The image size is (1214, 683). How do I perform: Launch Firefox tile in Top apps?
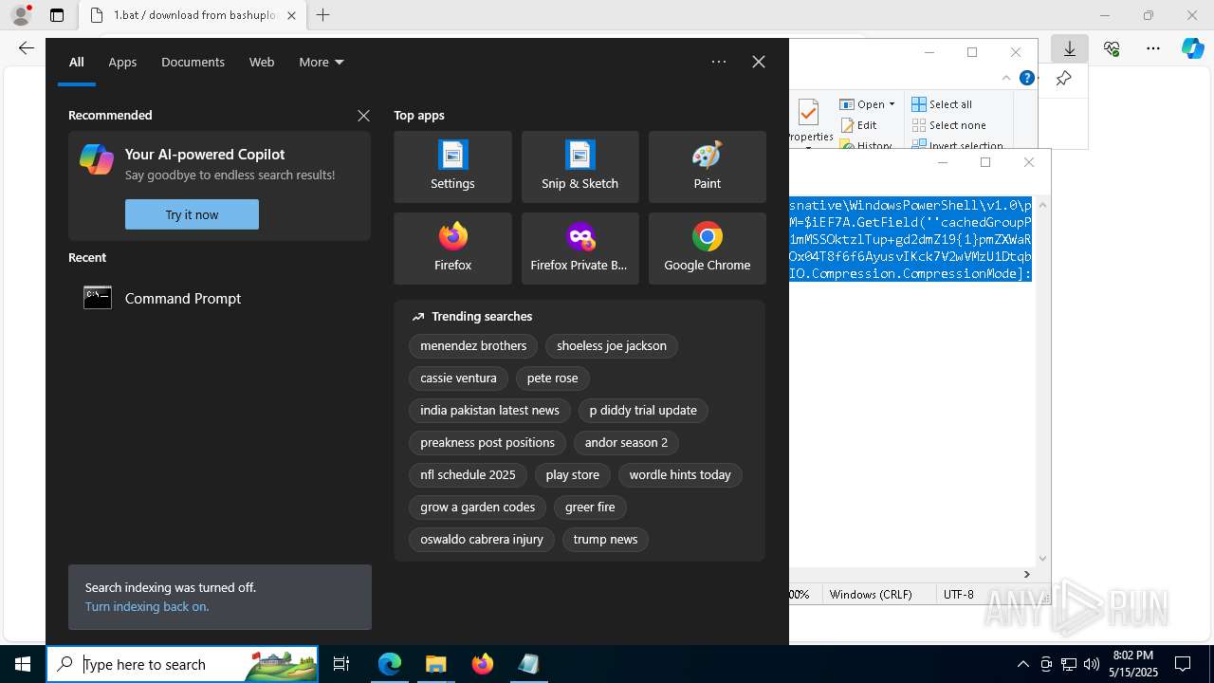tap(452, 249)
